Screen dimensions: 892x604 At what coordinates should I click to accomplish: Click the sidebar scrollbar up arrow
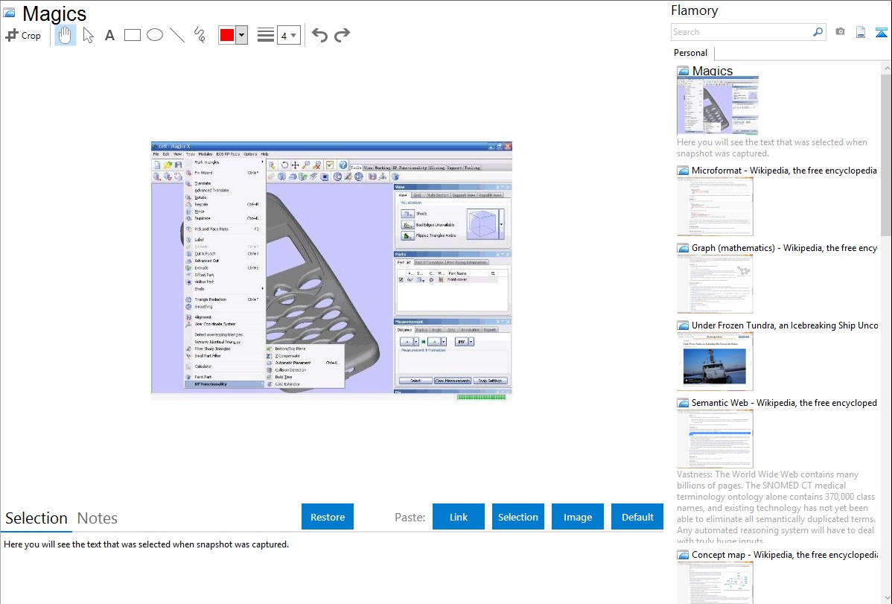(886, 68)
